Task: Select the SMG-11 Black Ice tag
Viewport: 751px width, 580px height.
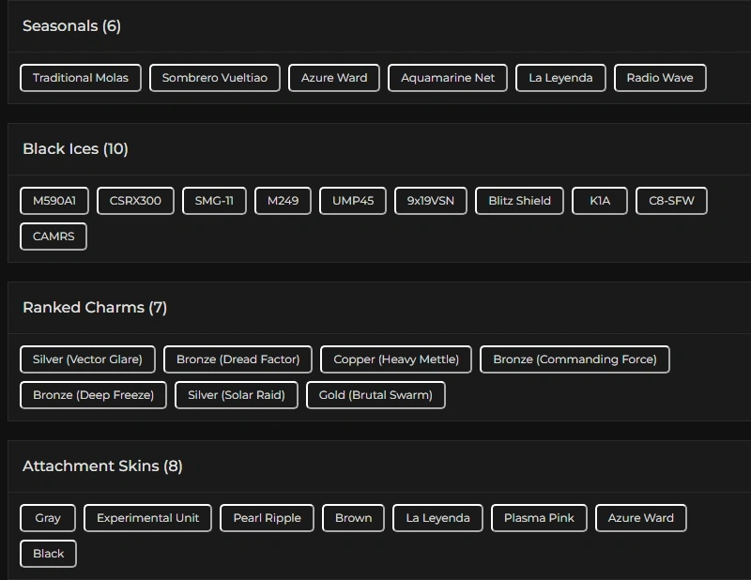Action: pyautogui.click(x=214, y=201)
